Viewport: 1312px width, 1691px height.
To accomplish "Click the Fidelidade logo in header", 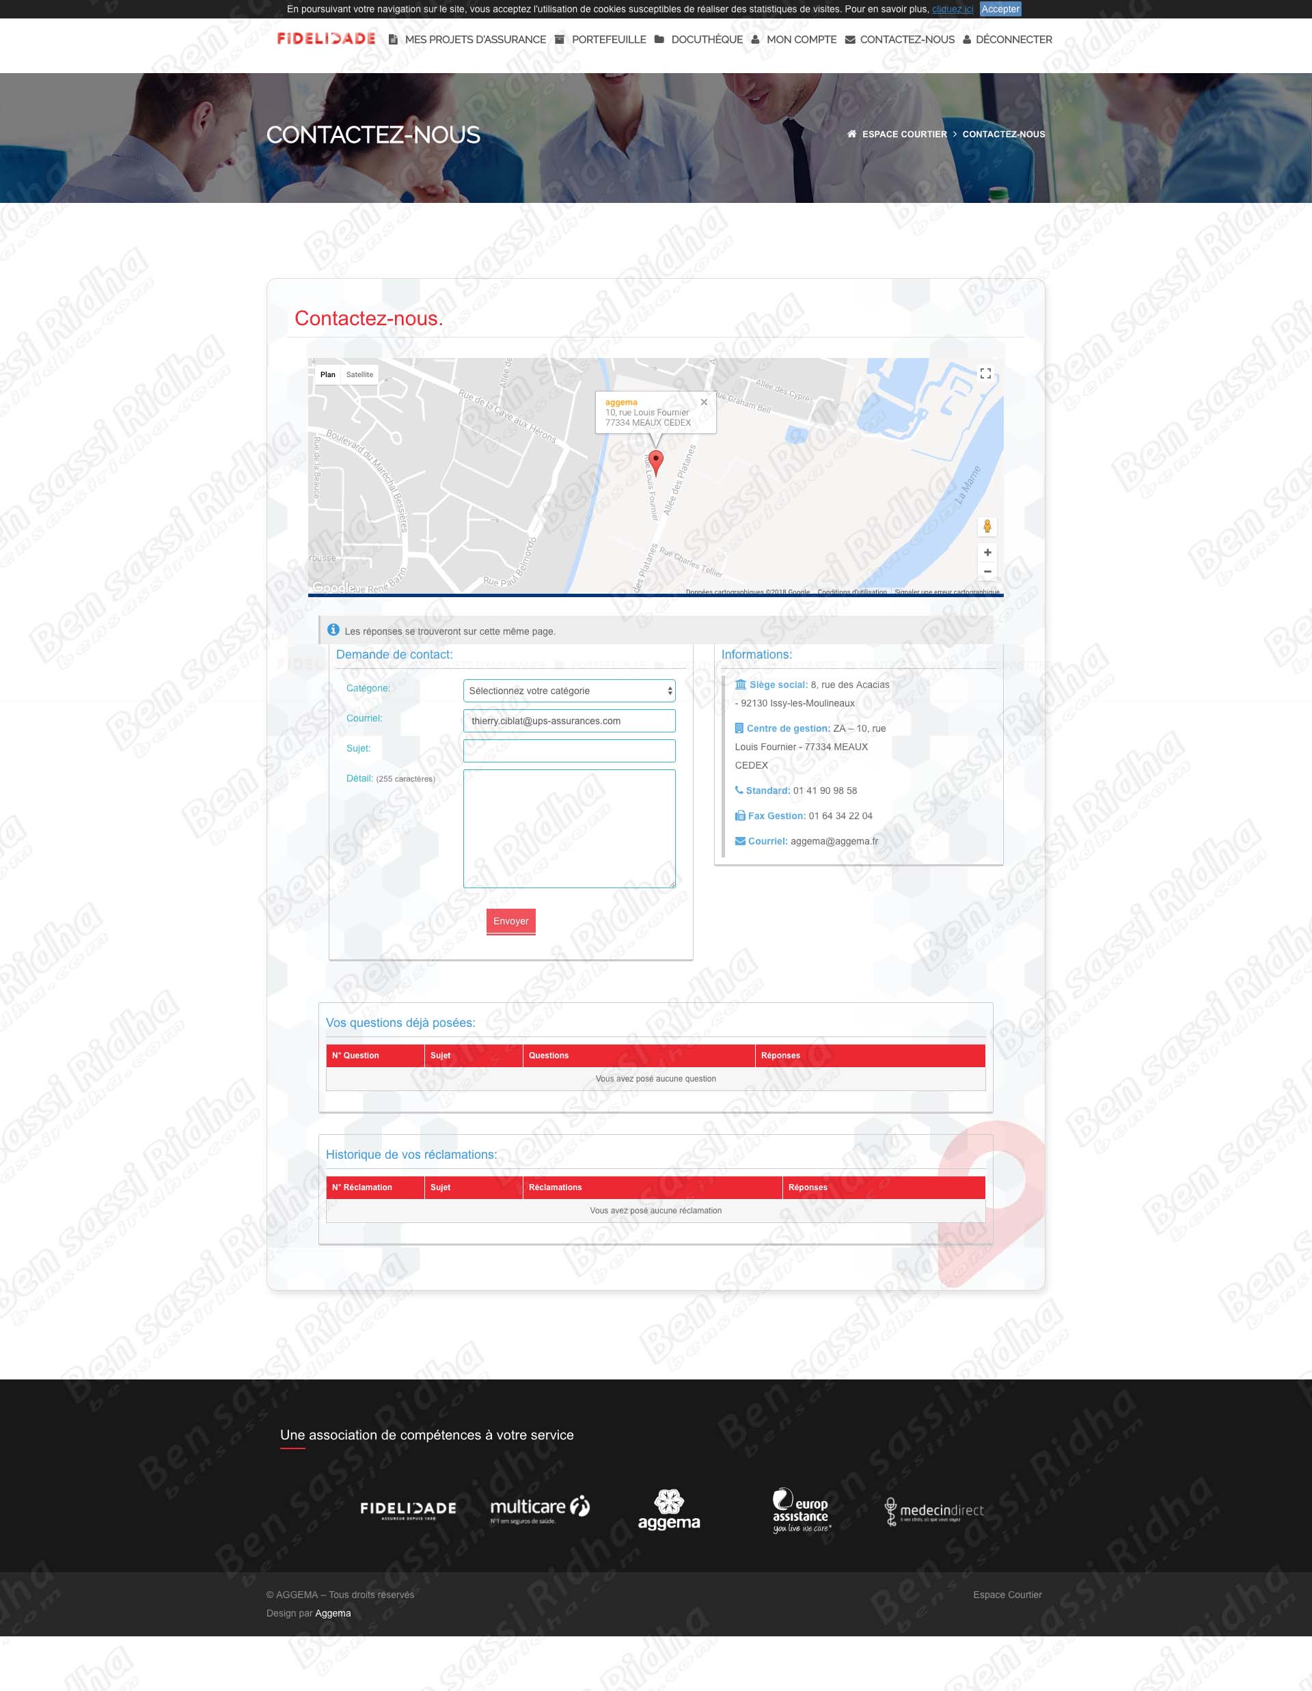I will tap(326, 39).
